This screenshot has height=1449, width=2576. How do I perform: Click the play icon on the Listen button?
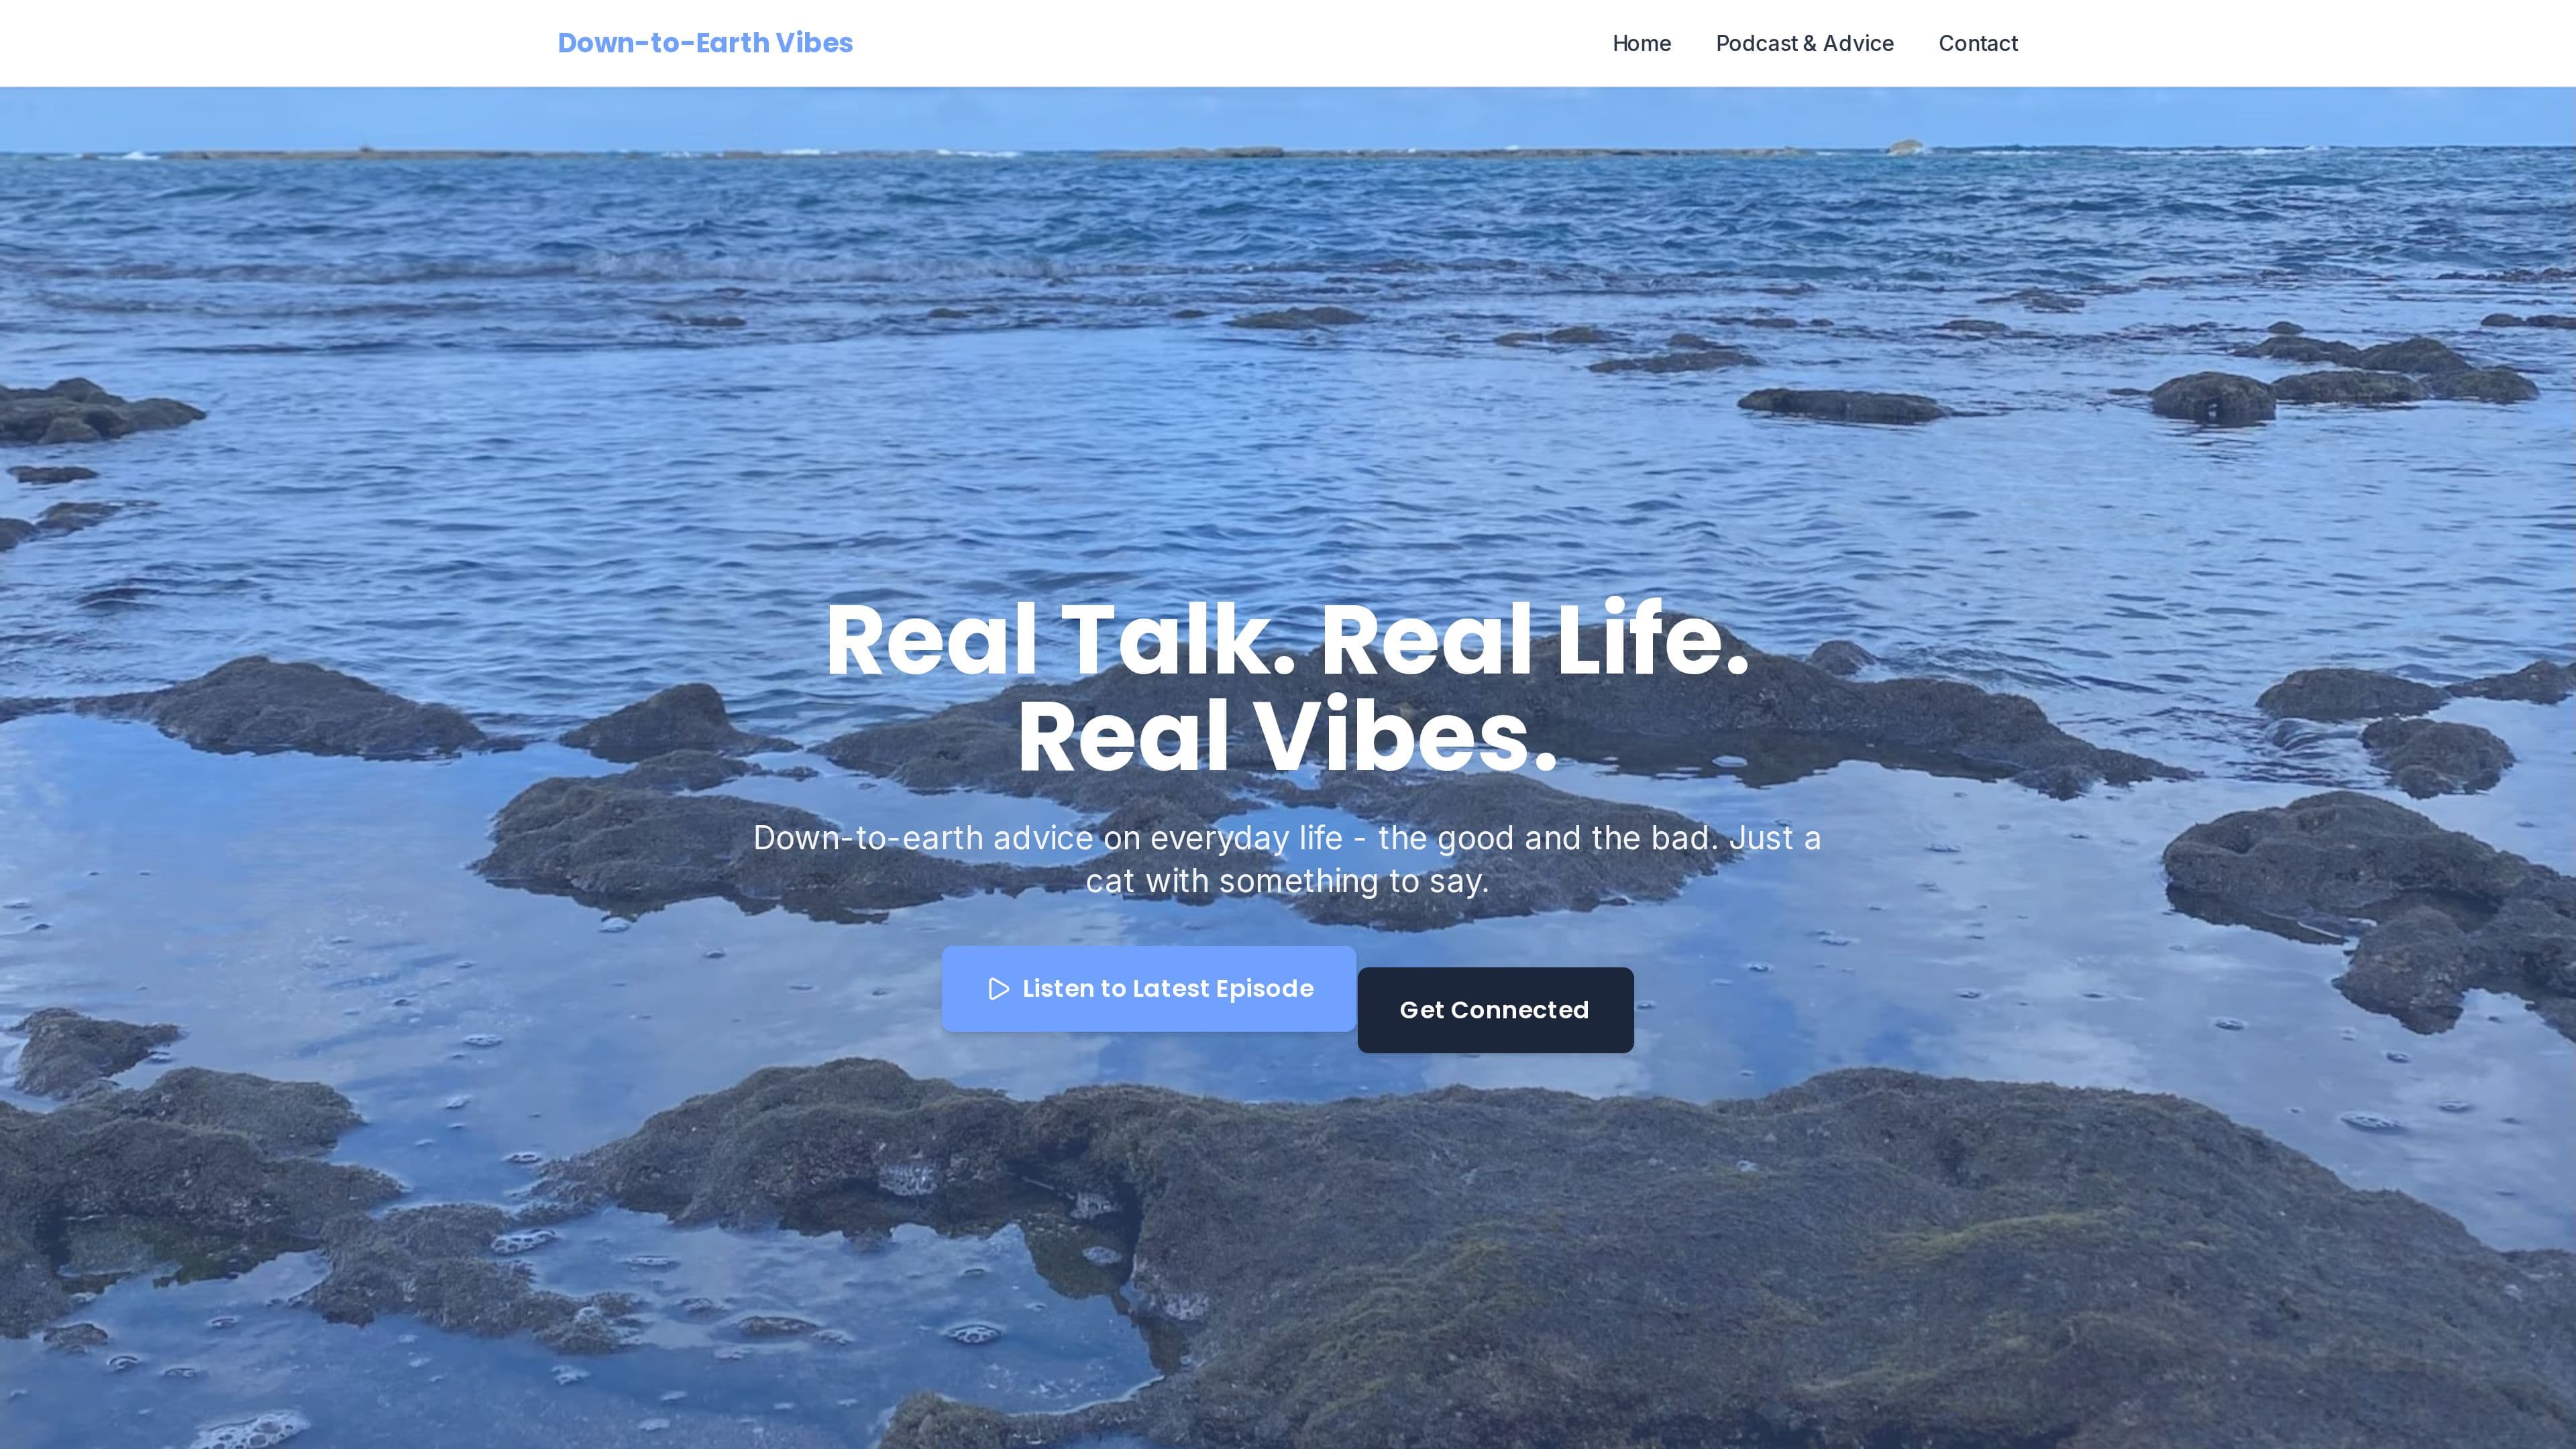pyautogui.click(x=998, y=989)
